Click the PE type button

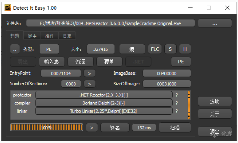coord(49,49)
